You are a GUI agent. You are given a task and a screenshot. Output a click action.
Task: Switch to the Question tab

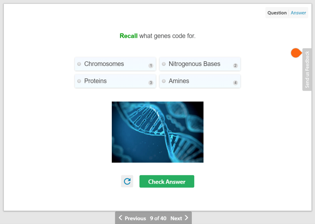coord(277,13)
